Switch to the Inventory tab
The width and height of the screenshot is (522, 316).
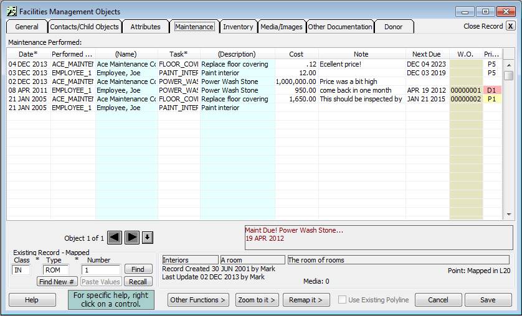[x=238, y=27]
